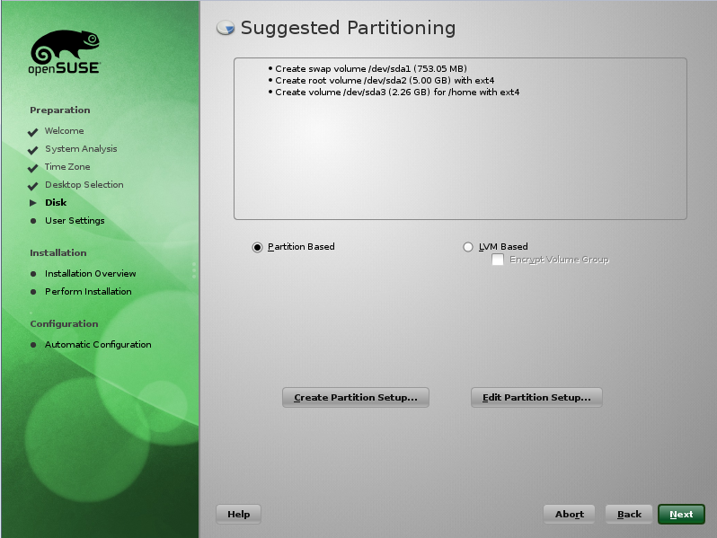Toggle the Encrypt Volume Group checkbox
This screenshot has height=538, width=717.
(498, 260)
